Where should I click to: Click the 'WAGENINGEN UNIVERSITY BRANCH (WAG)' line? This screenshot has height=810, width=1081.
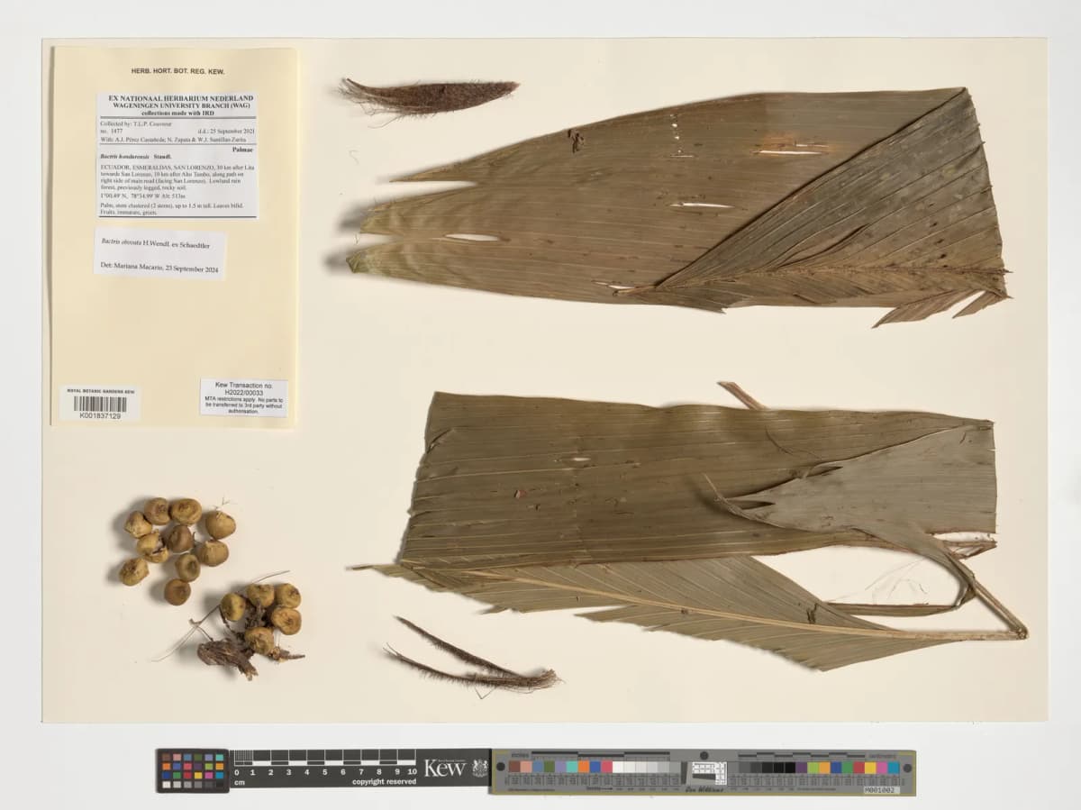[180, 105]
